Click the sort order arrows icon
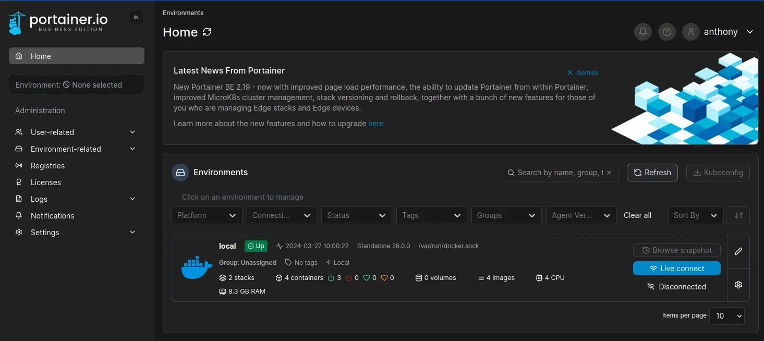The image size is (764, 341). (x=738, y=215)
